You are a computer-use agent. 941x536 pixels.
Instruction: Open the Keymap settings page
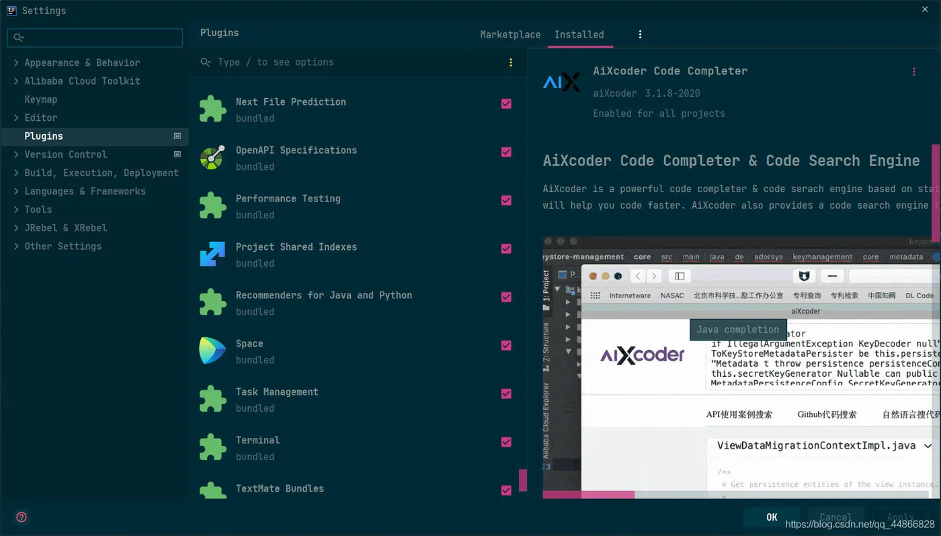pyautogui.click(x=41, y=99)
